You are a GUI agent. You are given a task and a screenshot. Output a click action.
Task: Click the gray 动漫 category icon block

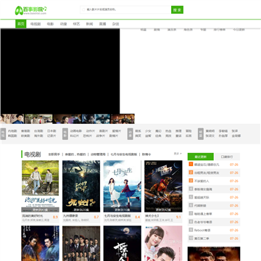pyautogui.click(x=130, y=134)
